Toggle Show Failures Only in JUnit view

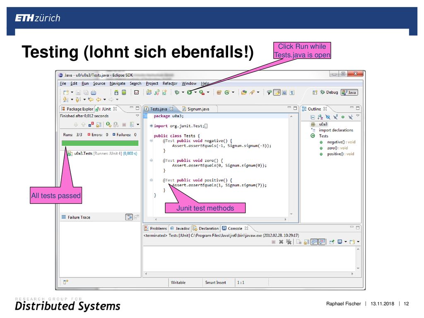91,124
